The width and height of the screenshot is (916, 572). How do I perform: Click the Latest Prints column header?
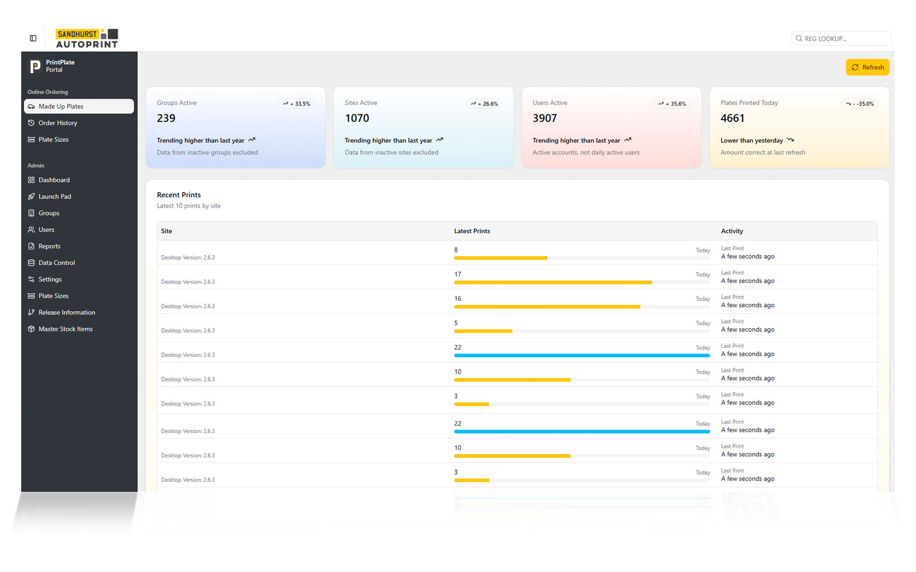pos(472,231)
